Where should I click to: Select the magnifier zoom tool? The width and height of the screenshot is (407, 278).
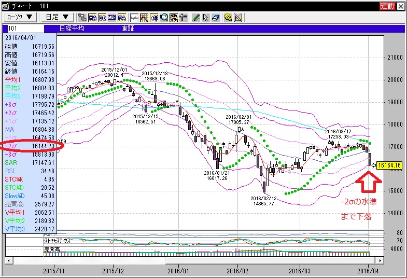point(164,18)
